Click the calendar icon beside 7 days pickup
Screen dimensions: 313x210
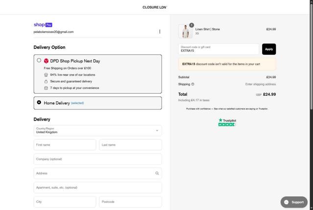point(46,88)
